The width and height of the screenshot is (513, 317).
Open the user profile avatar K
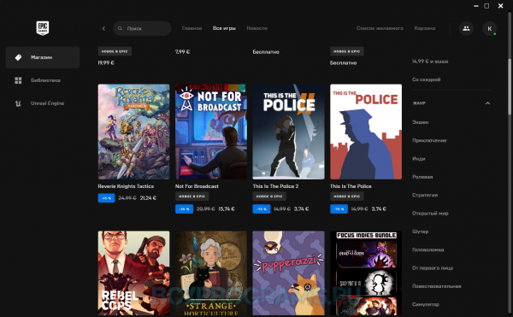tap(489, 28)
